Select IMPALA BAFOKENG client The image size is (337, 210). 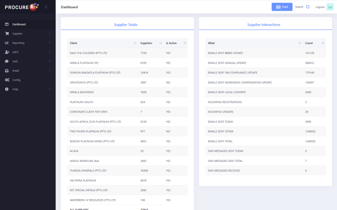tap(82, 92)
